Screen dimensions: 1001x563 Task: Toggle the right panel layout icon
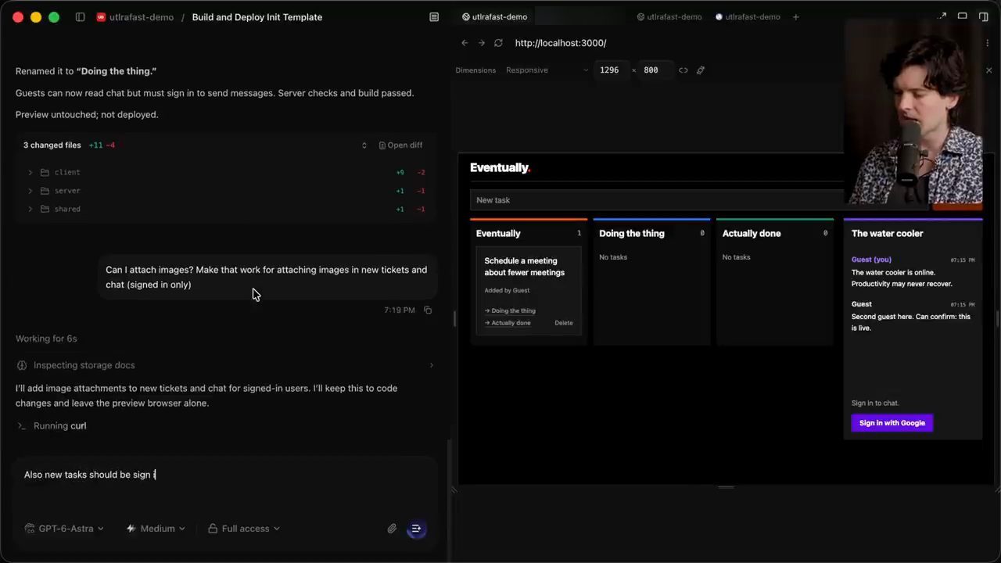tap(984, 16)
